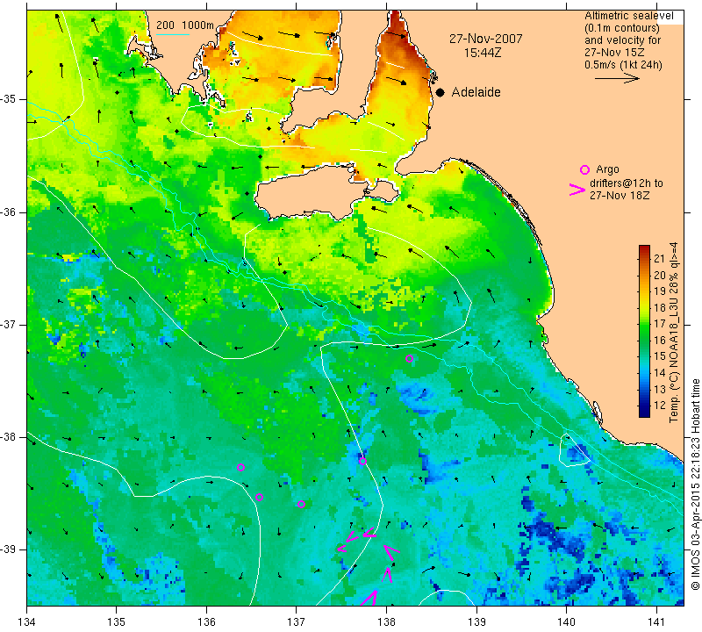
Task: Click the 'Altimetric sealevel' legend heading
Action: [x=629, y=16]
